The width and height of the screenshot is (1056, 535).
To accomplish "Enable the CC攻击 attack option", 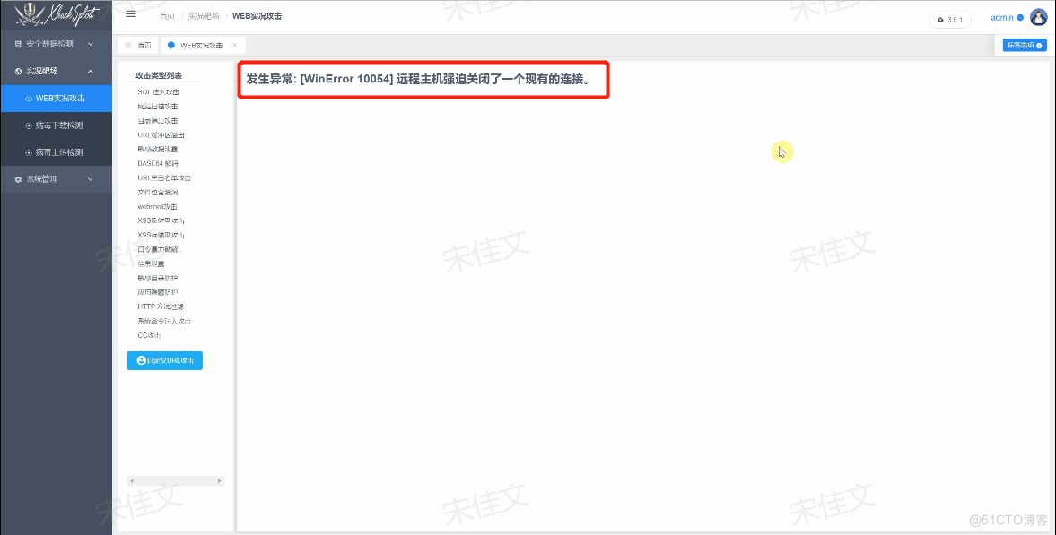I will tap(148, 334).
